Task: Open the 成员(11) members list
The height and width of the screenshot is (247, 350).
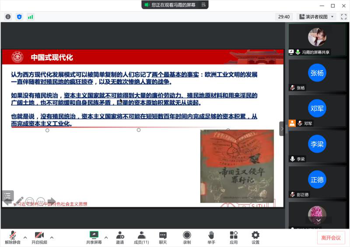Action: click(x=141, y=237)
